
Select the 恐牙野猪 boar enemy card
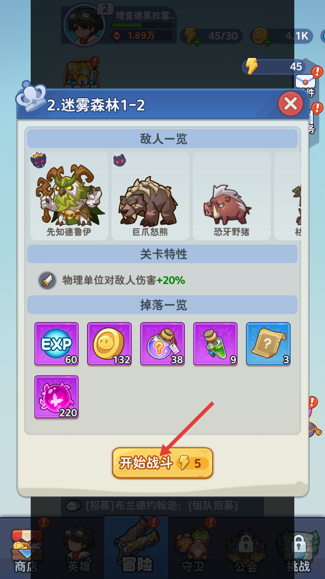coord(232,196)
